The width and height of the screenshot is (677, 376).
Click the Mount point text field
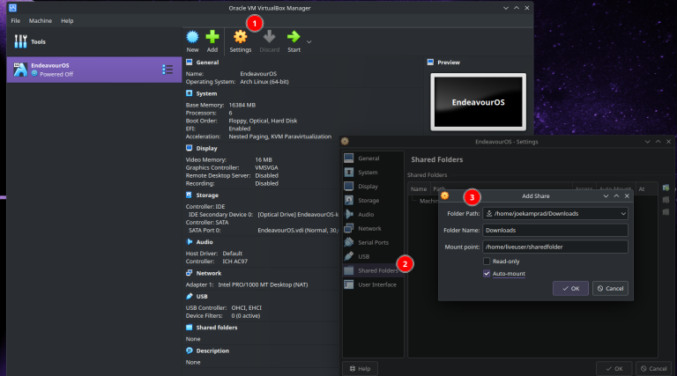tap(555, 247)
